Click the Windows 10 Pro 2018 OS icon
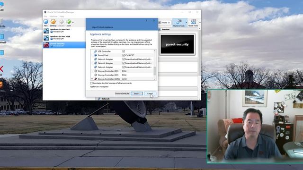The image size is (303, 170). (x=46, y=38)
